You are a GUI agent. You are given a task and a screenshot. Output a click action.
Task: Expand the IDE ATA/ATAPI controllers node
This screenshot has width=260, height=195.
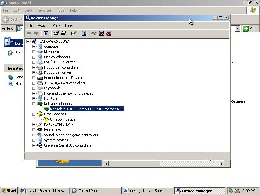(34, 83)
